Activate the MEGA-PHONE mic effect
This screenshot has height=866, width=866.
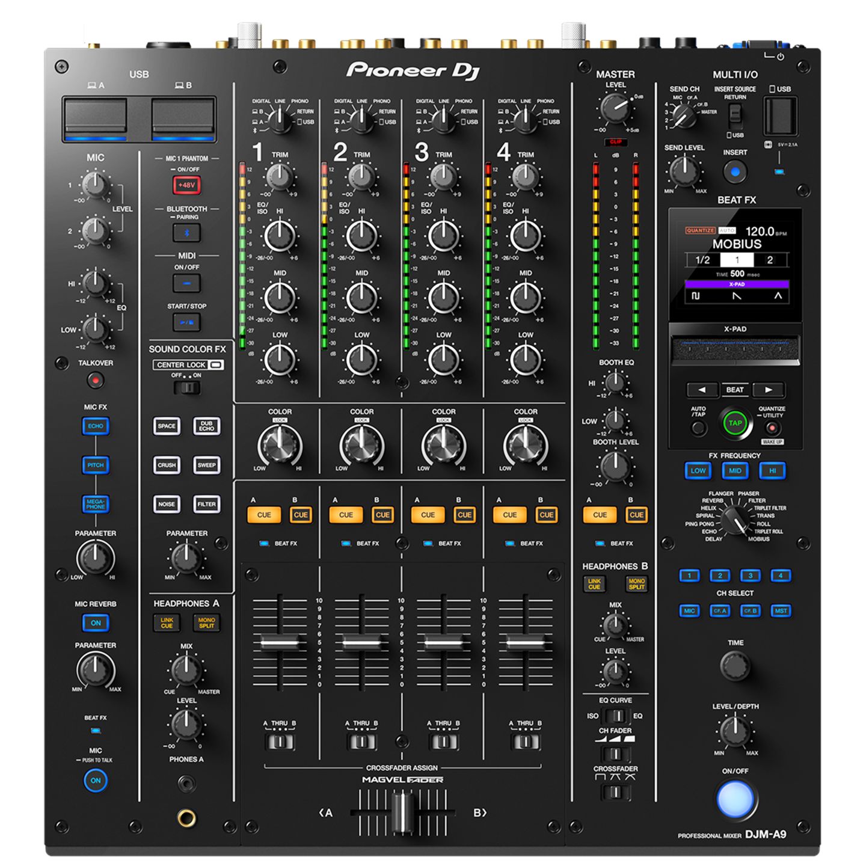coord(95,505)
